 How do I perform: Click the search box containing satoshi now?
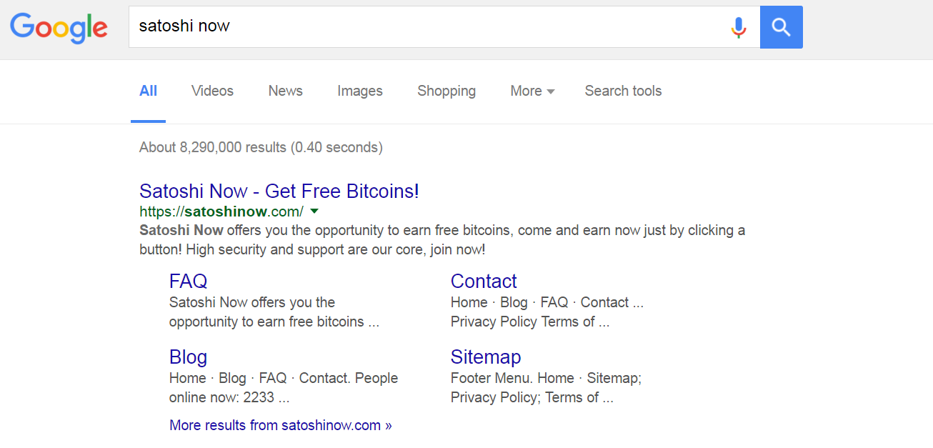pos(429,27)
